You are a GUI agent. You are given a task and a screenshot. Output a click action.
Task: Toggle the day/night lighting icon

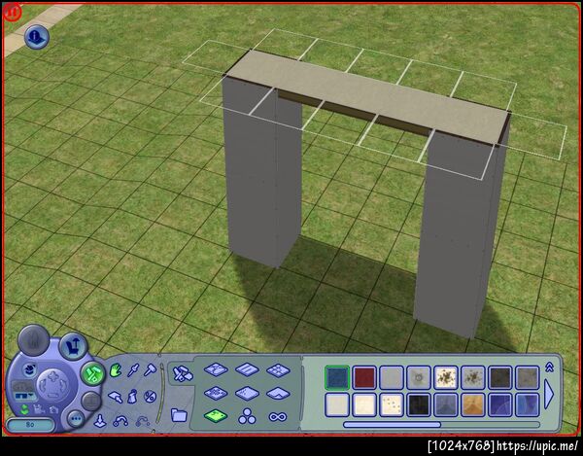click(29, 369)
